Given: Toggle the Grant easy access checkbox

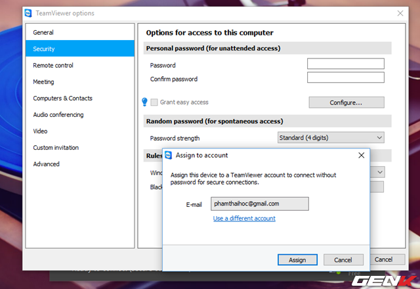Looking at the screenshot, I should [154, 102].
